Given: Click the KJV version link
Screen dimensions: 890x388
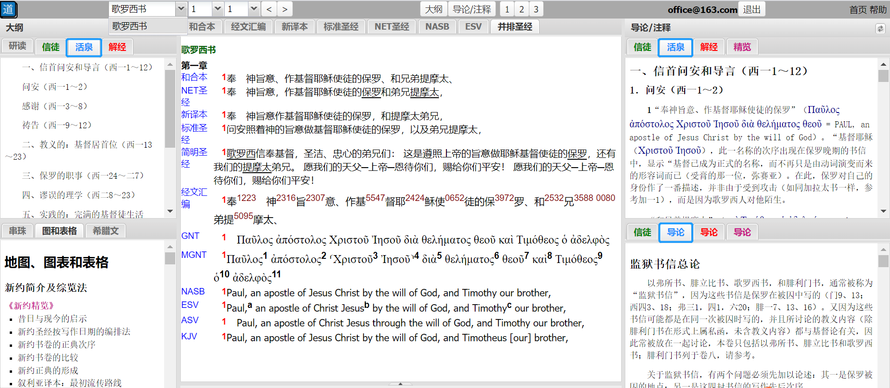Looking at the screenshot, I should point(189,337).
